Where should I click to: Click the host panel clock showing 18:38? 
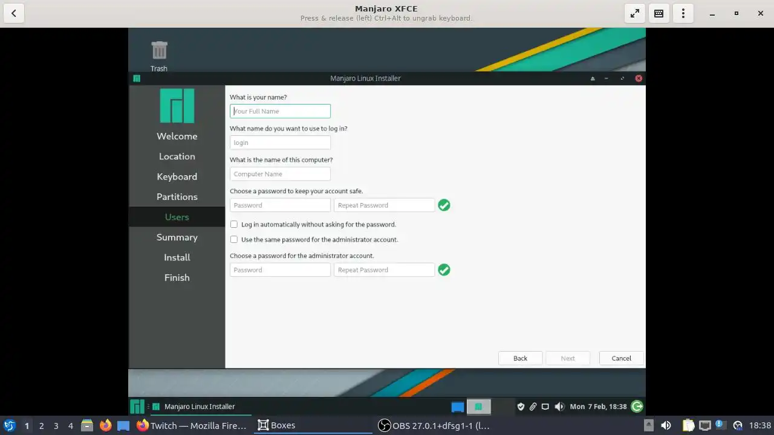(x=760, y=425)
